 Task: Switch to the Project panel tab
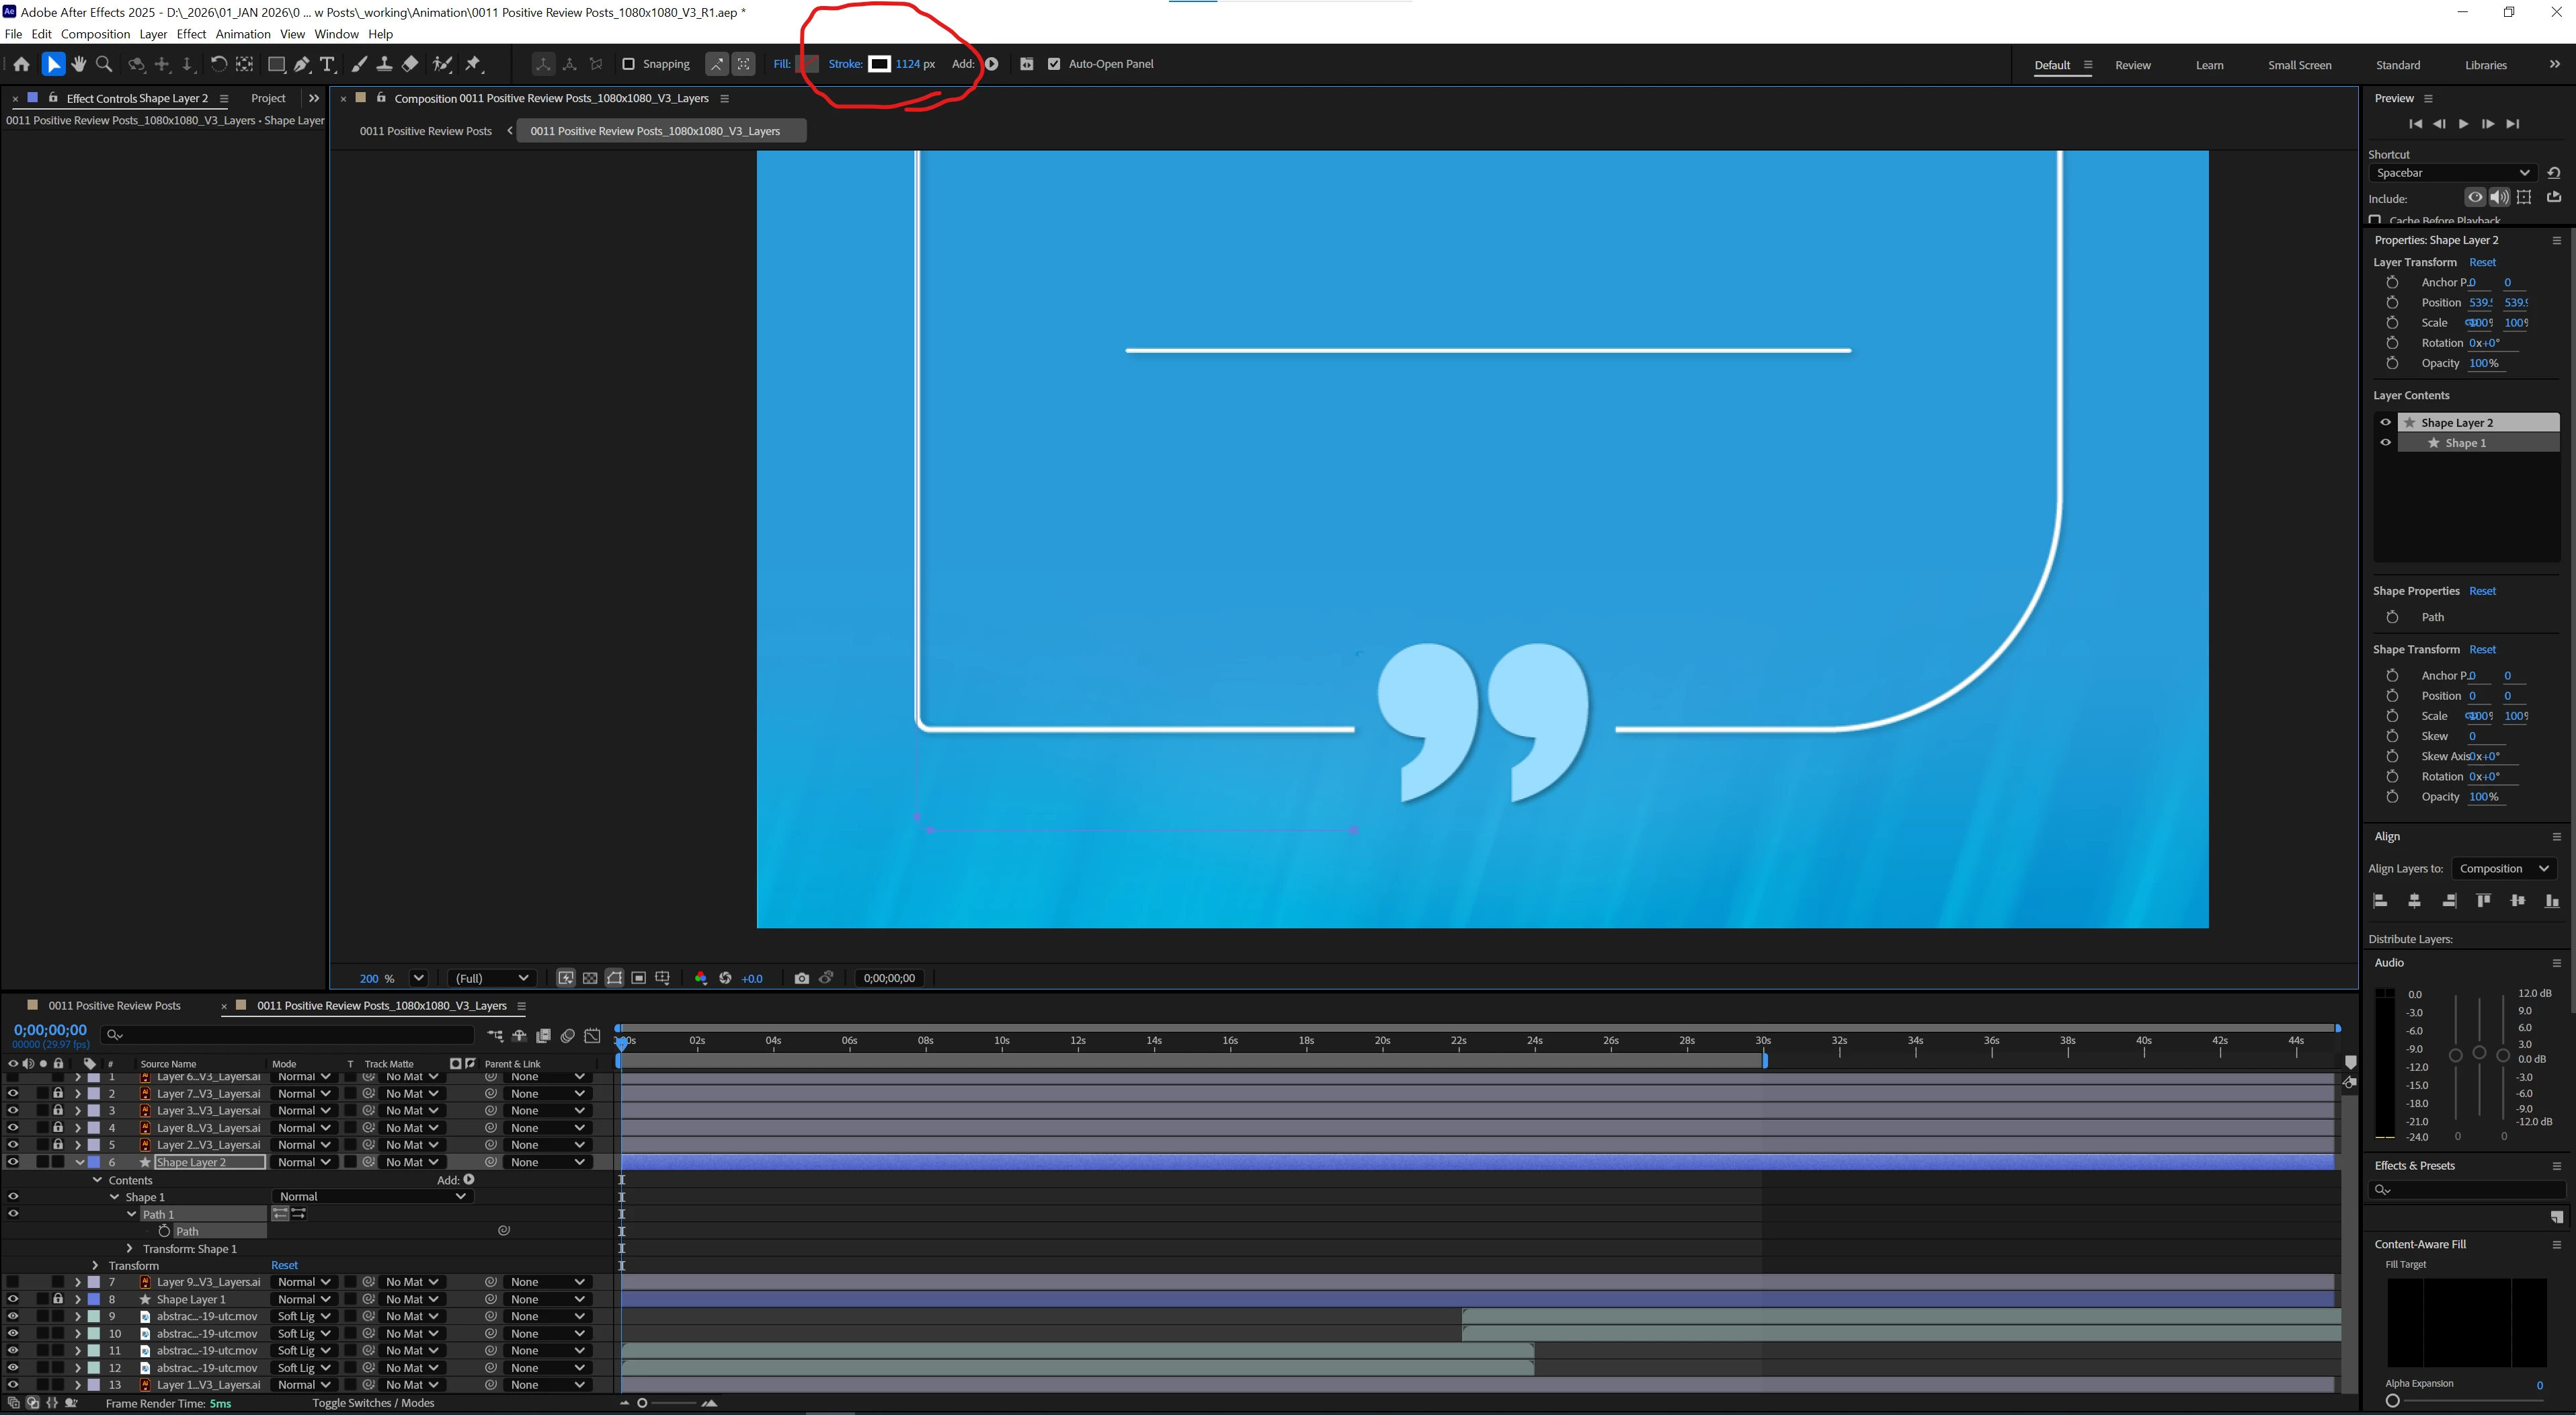(x=268, y=98)
